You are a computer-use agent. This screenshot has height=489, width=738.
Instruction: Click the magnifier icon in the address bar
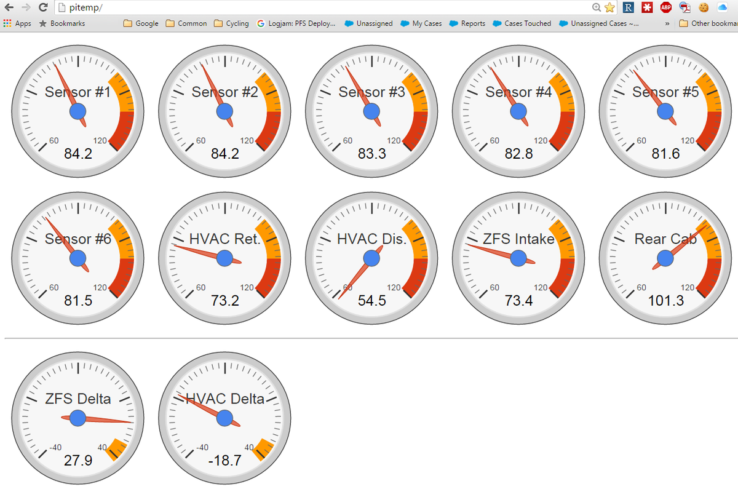[x=597, y=8]
